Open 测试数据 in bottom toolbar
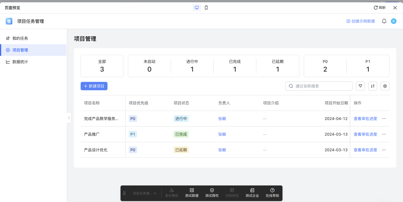The height and width of the screenshot is (202, 403). (192, 193)
